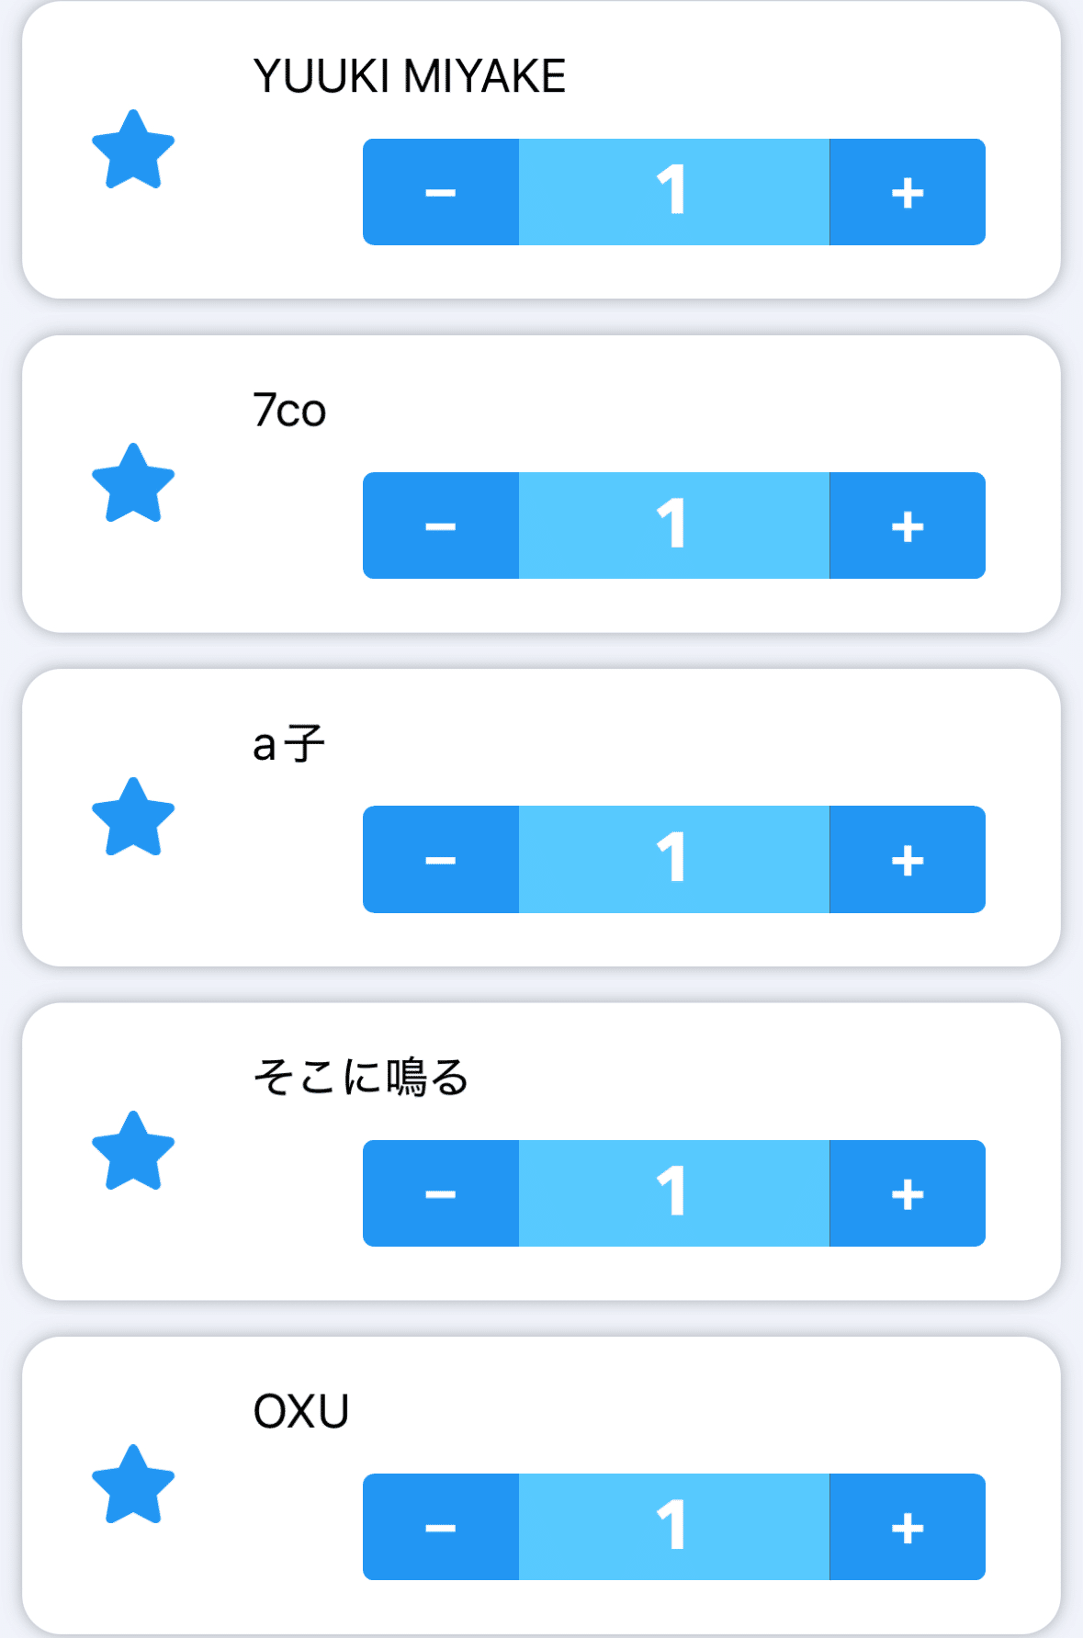
Task: Tap plus on the そこに鳴る card
Action: pyautogui.click(x=907, y=1193)
